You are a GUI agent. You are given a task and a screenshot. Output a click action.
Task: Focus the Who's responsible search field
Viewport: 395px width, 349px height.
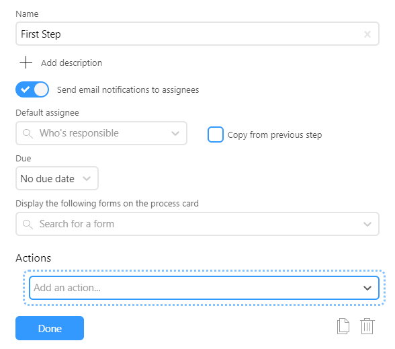[x=101, y=133]
